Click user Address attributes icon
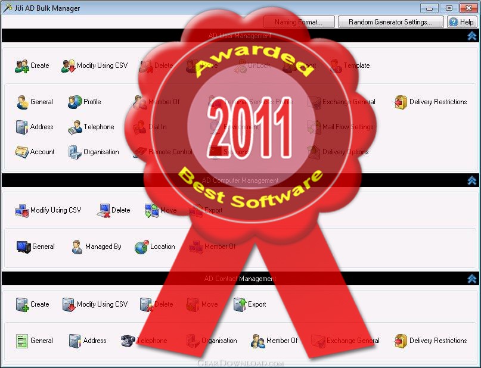 22,127
